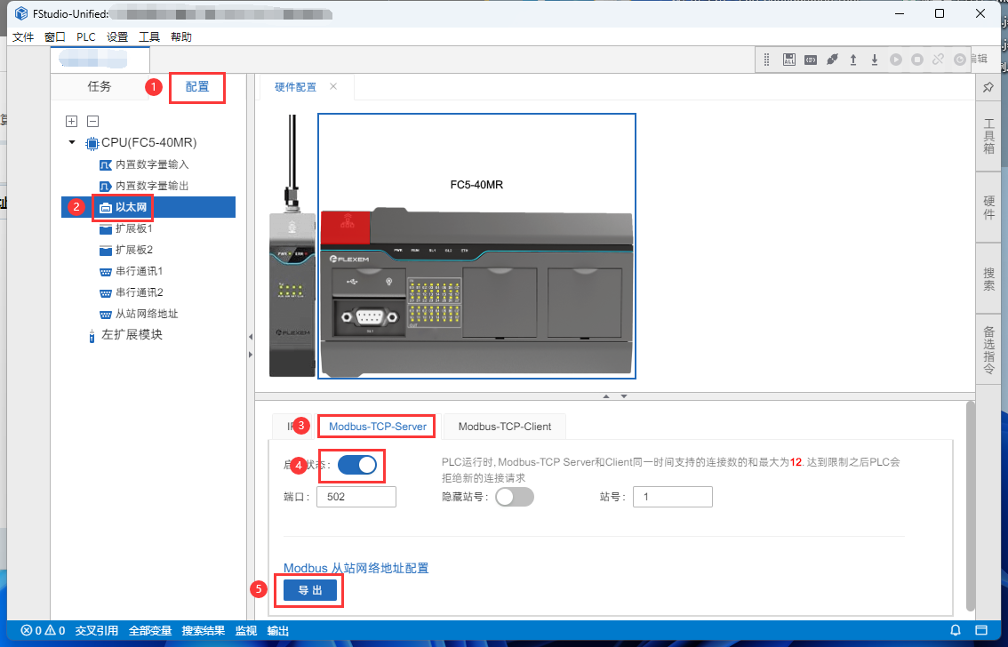This screenshot has height=647, width=1008.
Task: Select 串行通讯1 in the tree
Action: [x=139, y=271]
